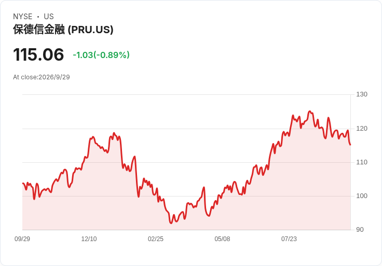Select the NYSE exchange label
Image resolution: width=382 pixels, height=266 pixels.
click(x=23, y=17)
